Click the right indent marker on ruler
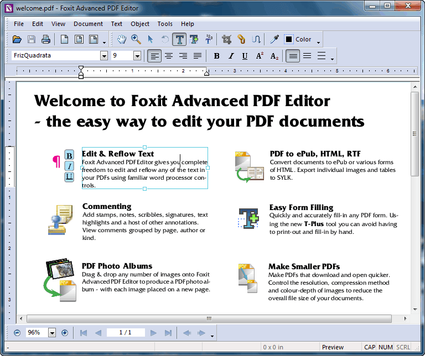The image size is (425, 356). [x=206, y=73]
